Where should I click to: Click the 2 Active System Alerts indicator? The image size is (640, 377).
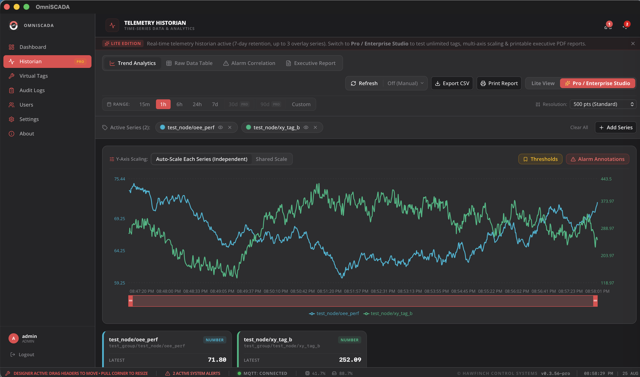193,373
